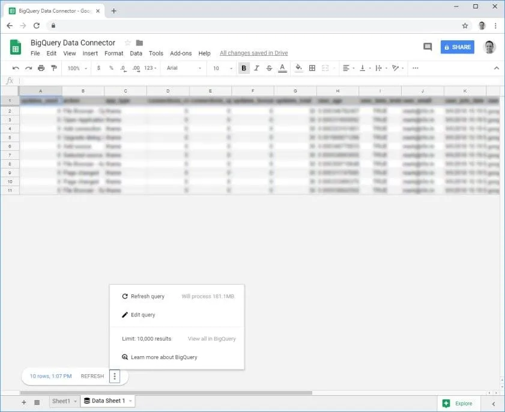
Task: Open a new browser tab
Action: point(113,11)
